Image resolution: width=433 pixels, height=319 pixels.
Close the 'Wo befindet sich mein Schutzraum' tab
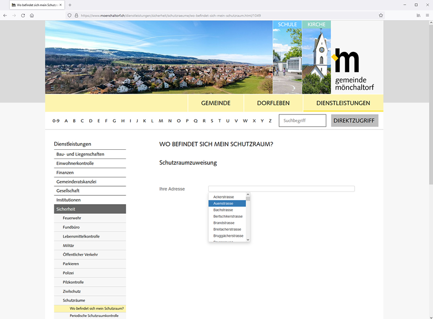61,5
